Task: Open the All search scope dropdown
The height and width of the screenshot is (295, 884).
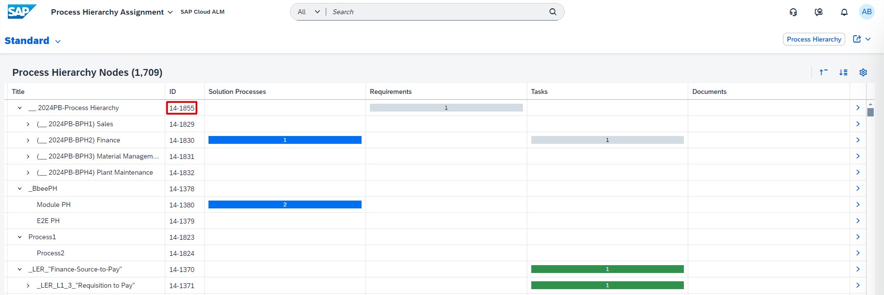Action: tap(309, 12)
